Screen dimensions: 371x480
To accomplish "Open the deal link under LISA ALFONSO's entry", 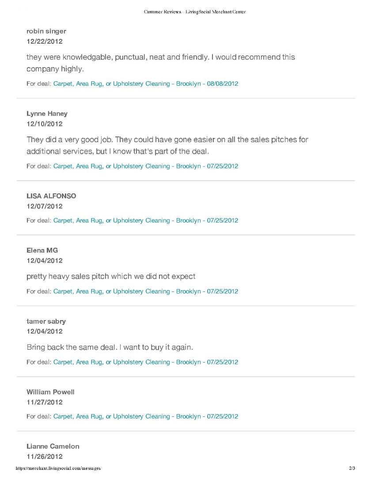I will click(x=146, y=221).
